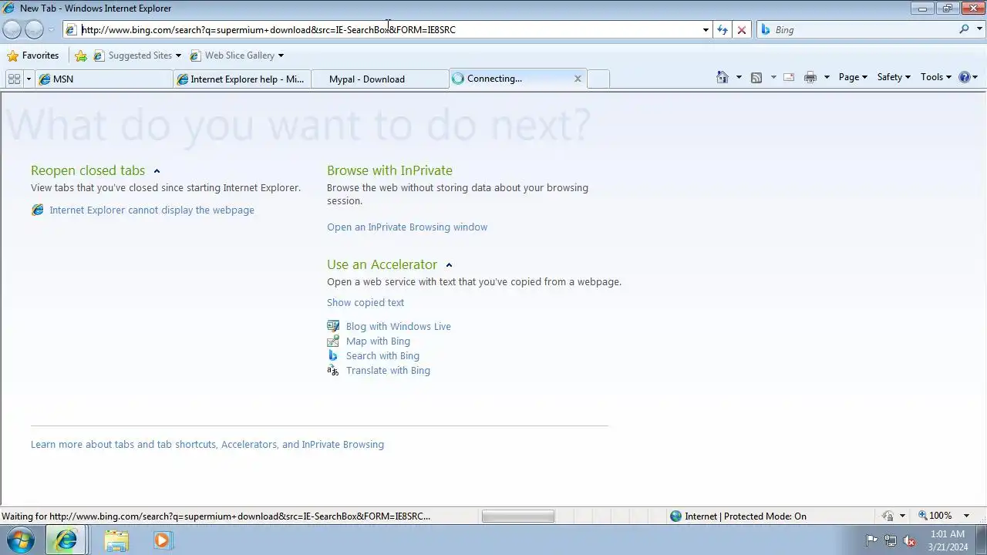Switch to Internet Explorer help tab
This screenshot has height=555, width=987.
(x=242, y=79)
